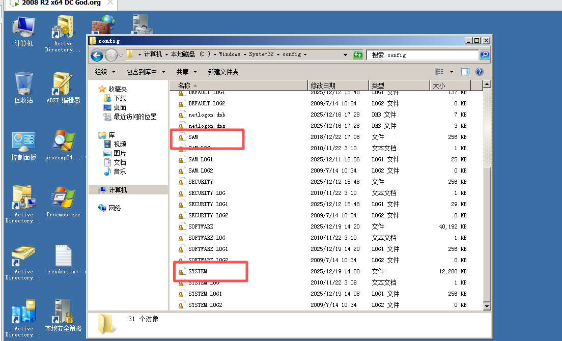This screenshot has height=341, width=562.
Task: Click the Windows breadcrumb segment
Action: tap(230, 54)
